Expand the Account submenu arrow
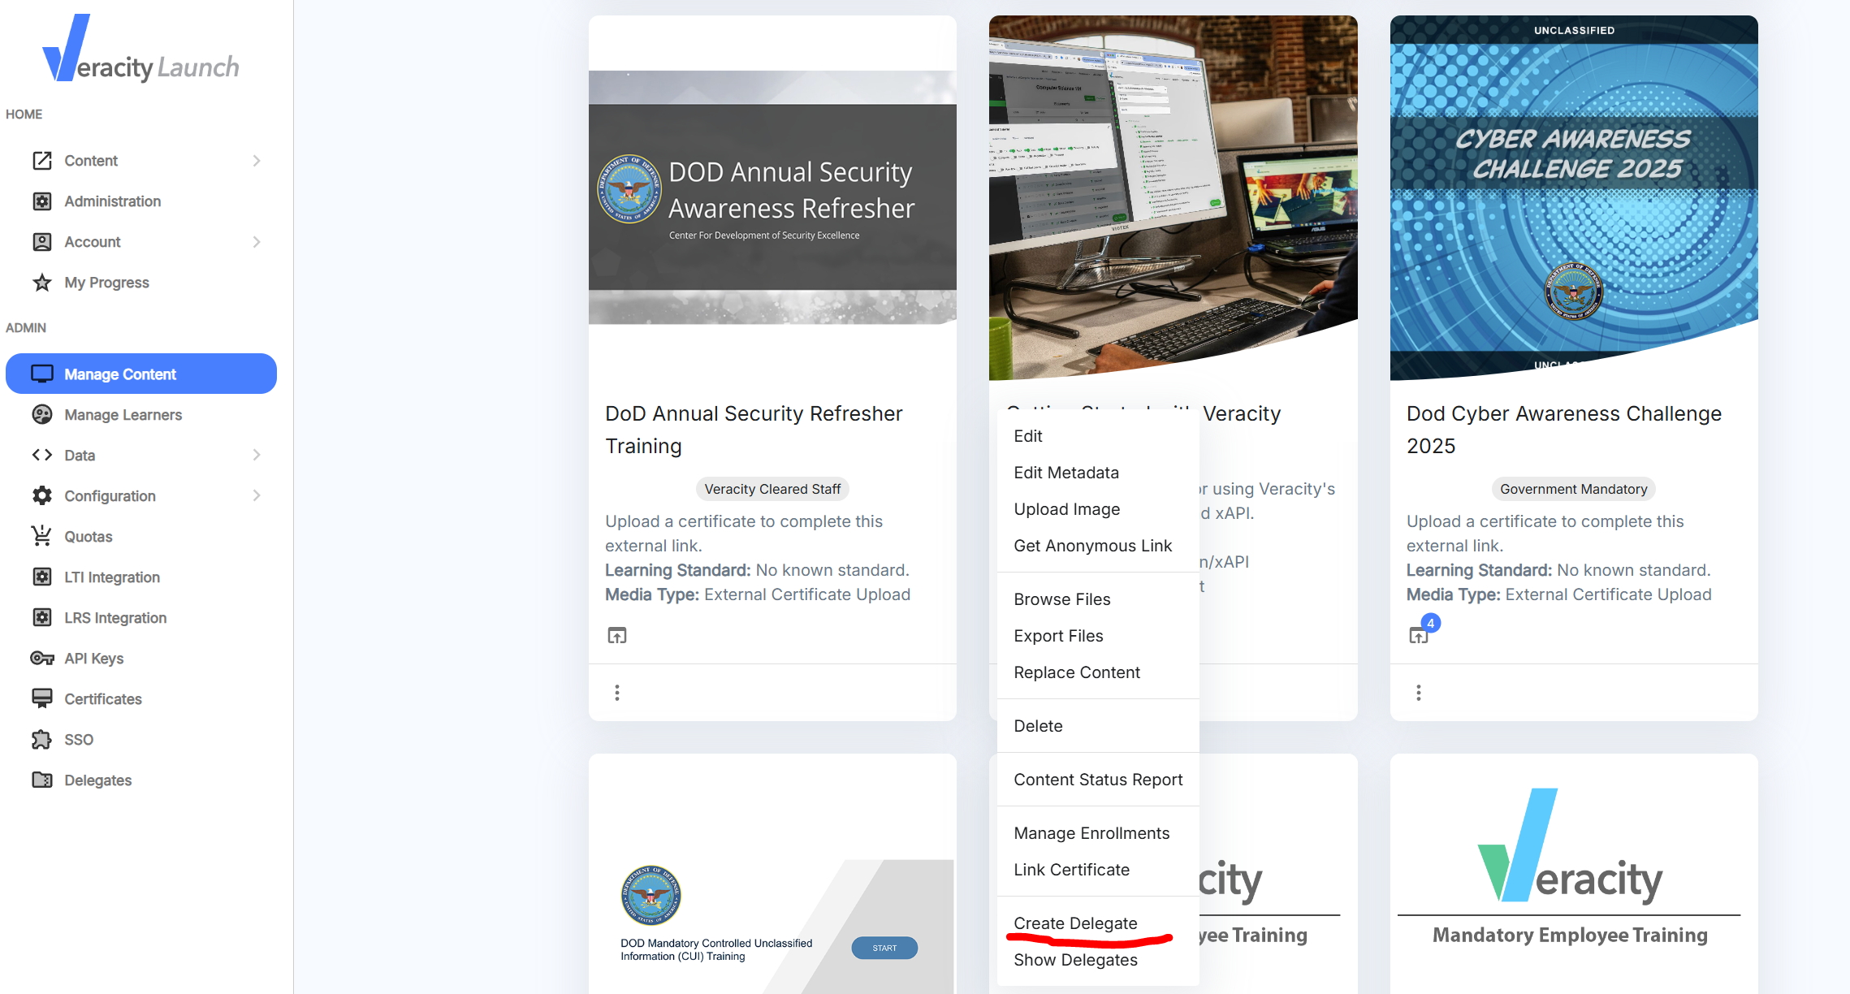Screen dimensions: 1850x994 tap(257, 242)
